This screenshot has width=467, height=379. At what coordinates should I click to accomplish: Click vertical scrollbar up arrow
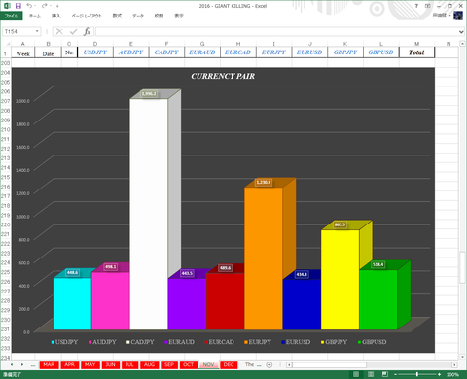(x=463, y=44)
